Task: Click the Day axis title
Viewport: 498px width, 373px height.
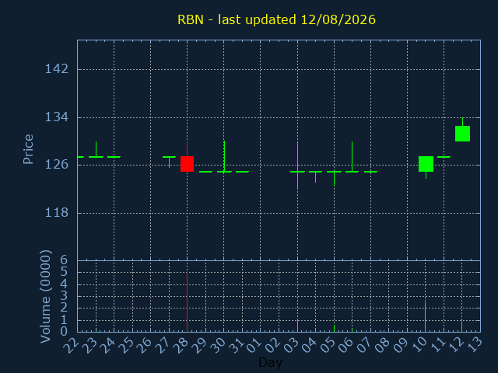Action: click(270, 362)
